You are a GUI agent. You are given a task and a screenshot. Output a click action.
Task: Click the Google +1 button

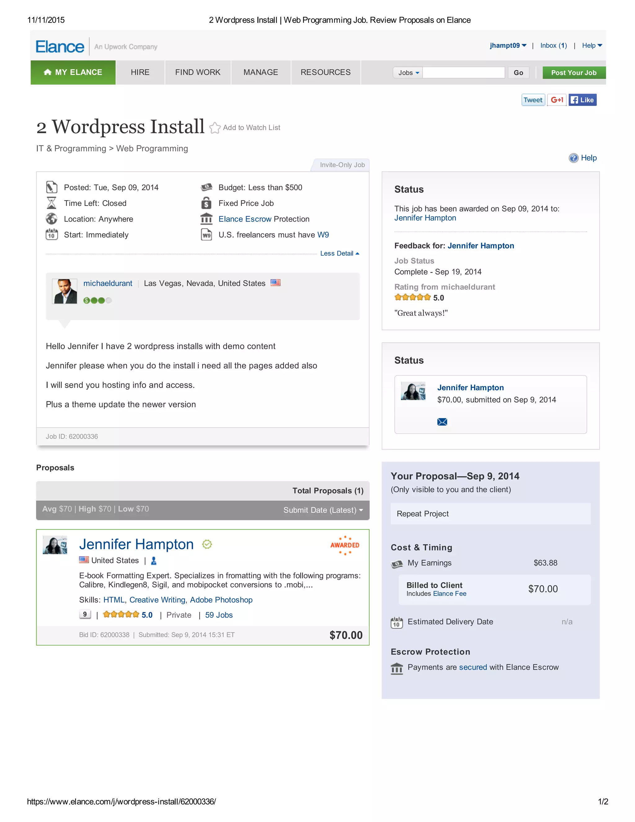click(556, 100)
